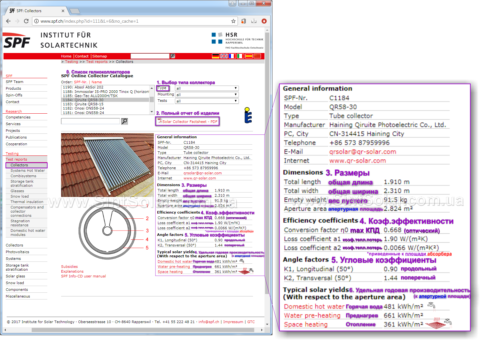The height and width of the screenshot is (340, 480).
Task: Open the Sitemap menu item
Action: pos(99,56)
